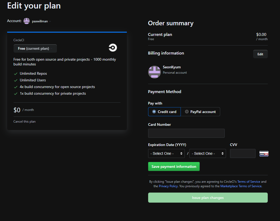280x221 pixels.
Task: Click Save payment information button
Action: pos(174,166)
